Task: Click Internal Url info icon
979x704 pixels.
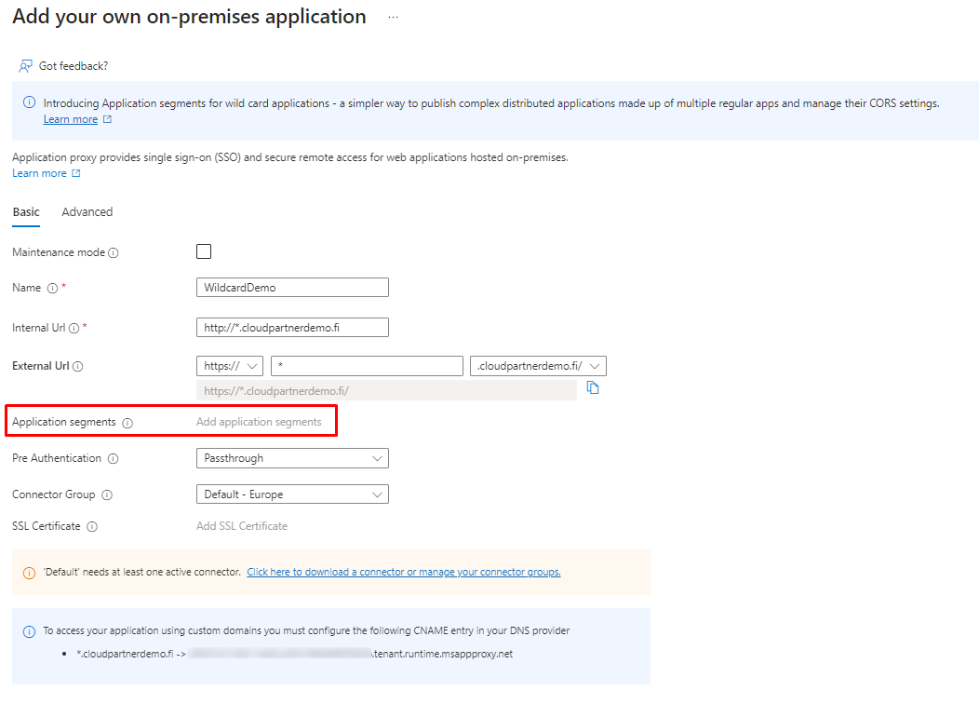Action: coord(74,329)
